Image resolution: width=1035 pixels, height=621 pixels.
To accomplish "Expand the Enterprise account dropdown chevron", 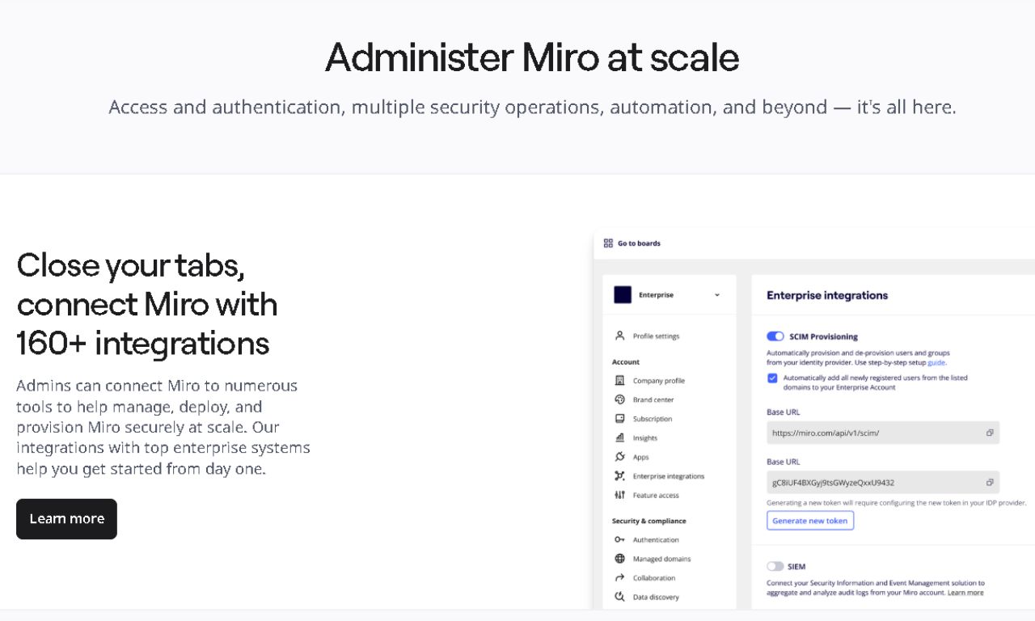I will (x=717, y=295).
